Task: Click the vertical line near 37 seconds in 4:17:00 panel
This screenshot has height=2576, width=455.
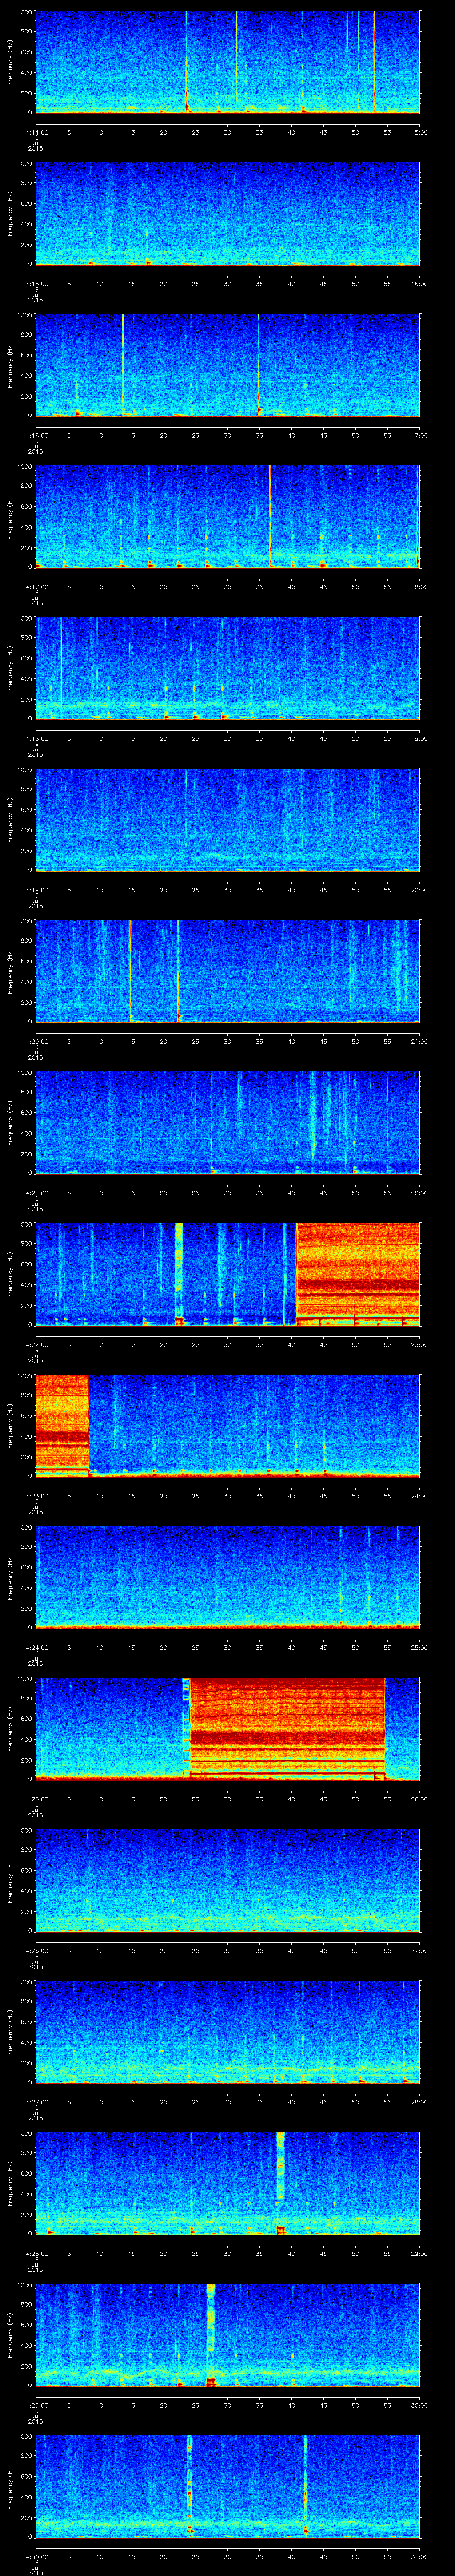Action: click(270, 516)
